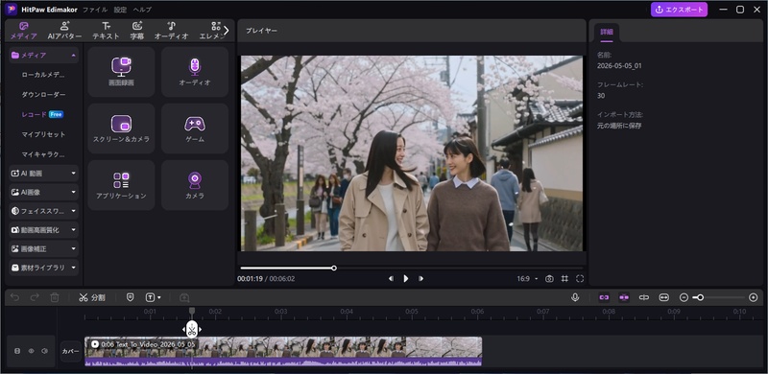
Task: Play the video preview
Action: point(405,278)
